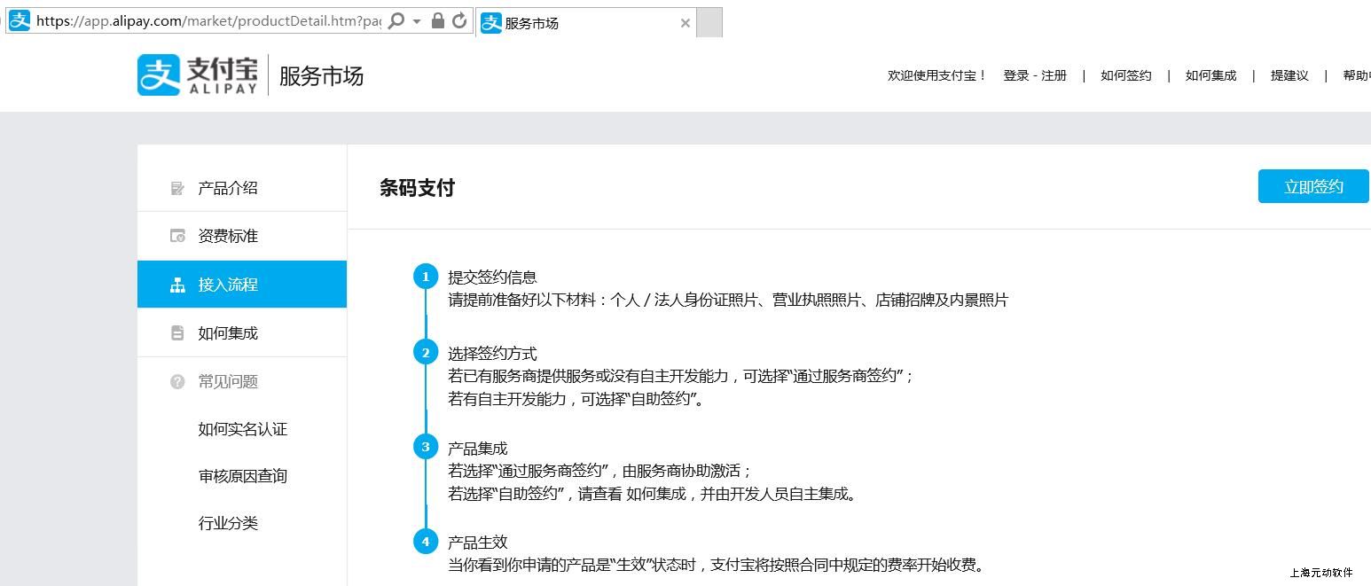Open the address bar dropdown arrow
The image size is (1371, 586).
click(417, 21)
